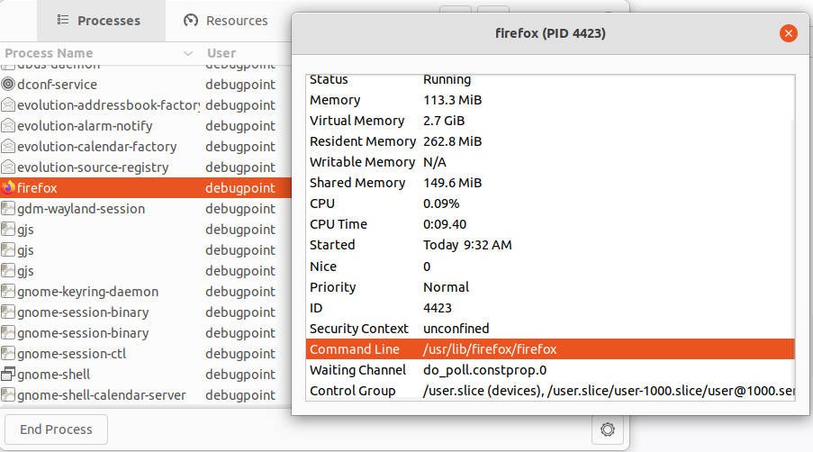Select the Resident Memory property row

[550, 141]
